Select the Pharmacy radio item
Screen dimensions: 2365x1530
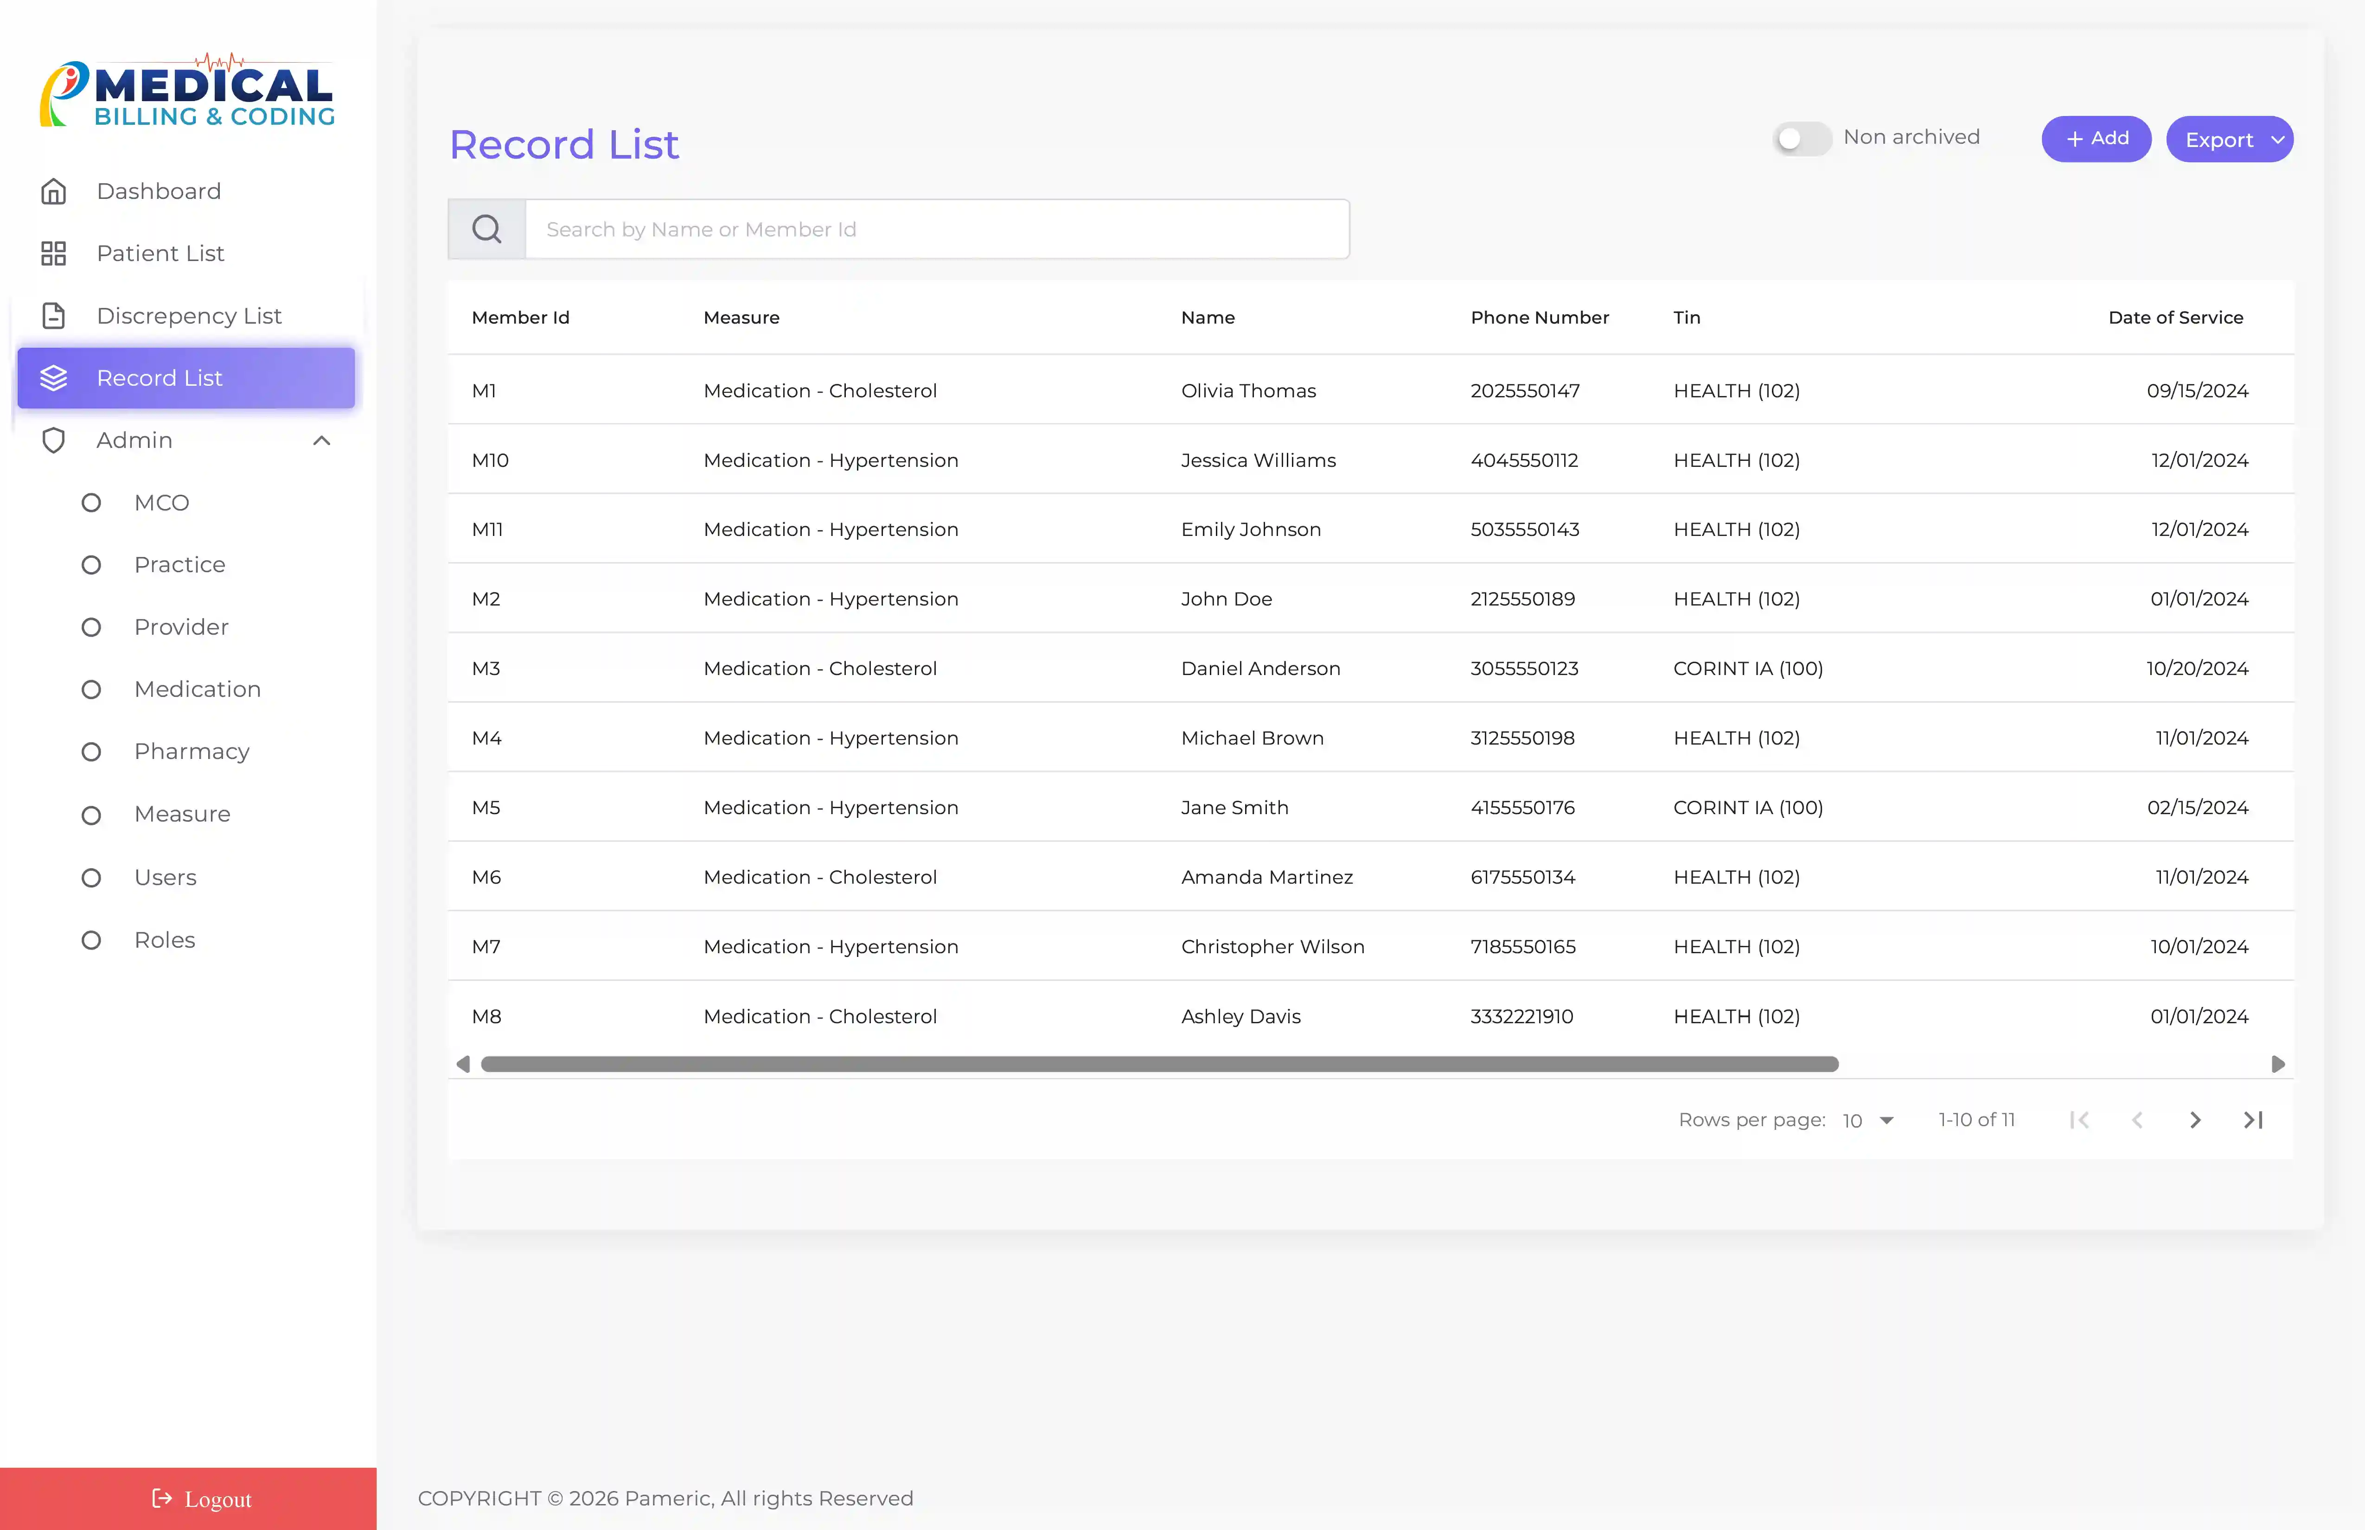click(91, 752)
